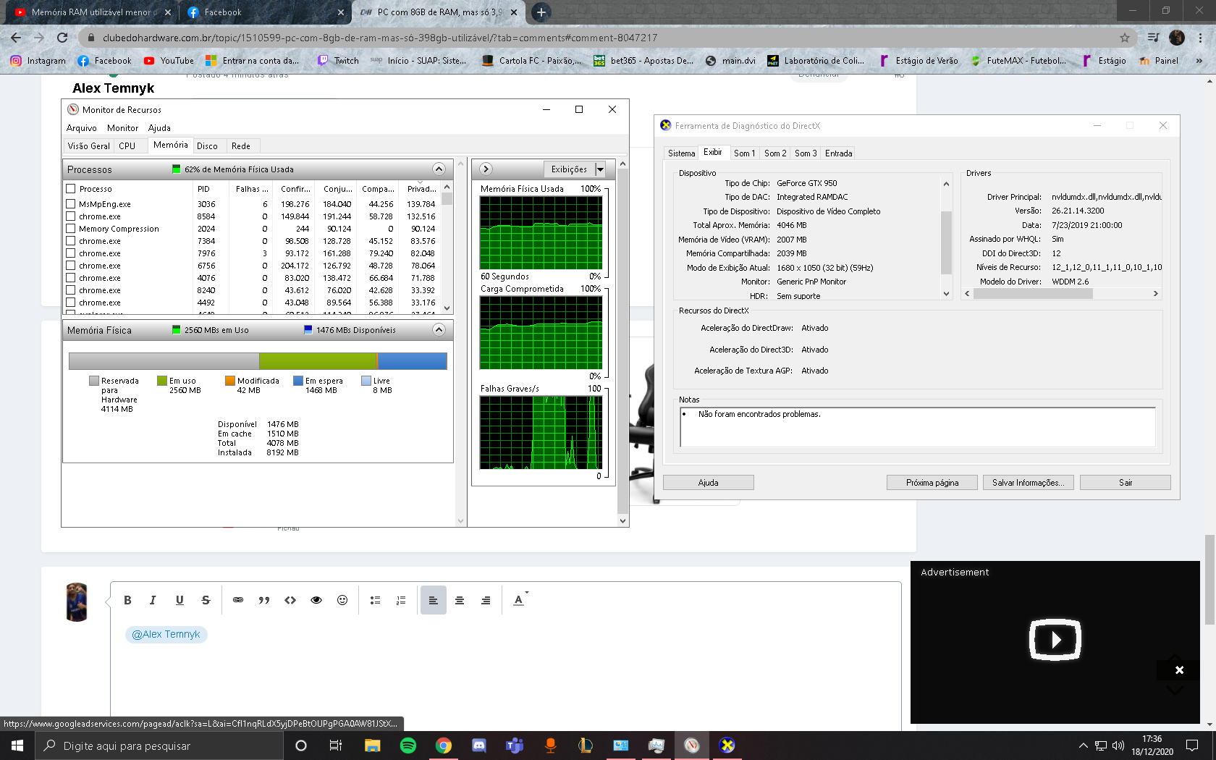Bookmark this page with the star icon

click(1124, 38)
